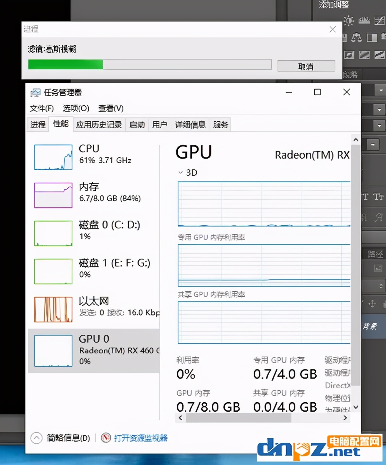
Task: Click the Brightness/Contrast sun adjustment icon
Action: pos(348,21)
